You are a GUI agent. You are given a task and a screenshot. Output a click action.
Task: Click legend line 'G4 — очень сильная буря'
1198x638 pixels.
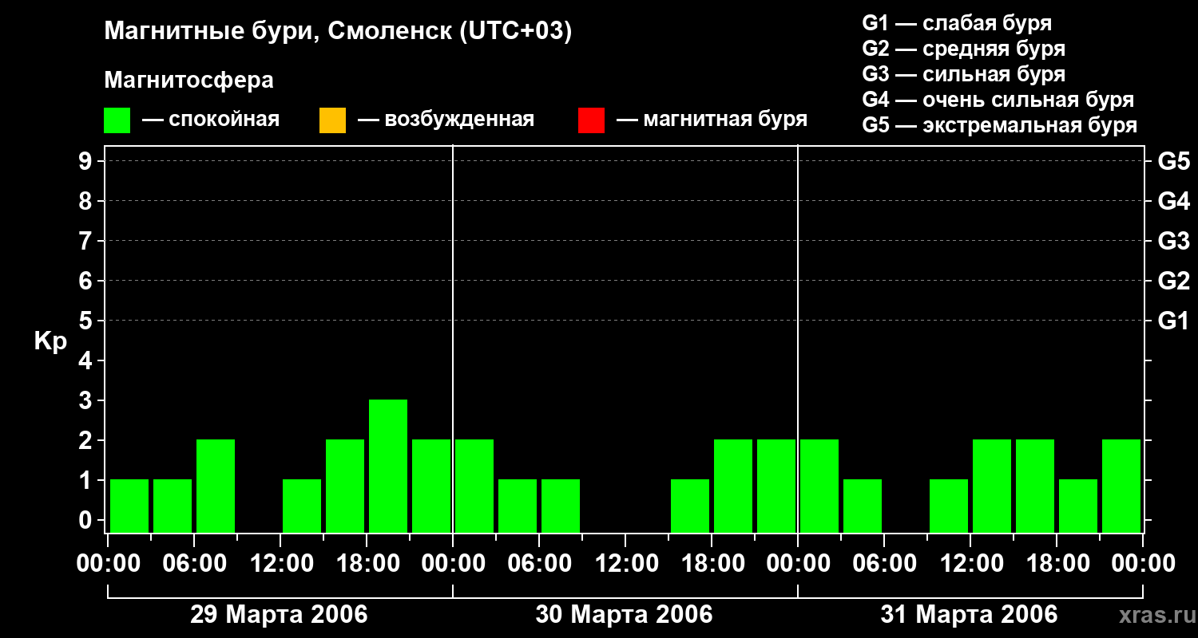pyautogui.click(x=998, y=100)
